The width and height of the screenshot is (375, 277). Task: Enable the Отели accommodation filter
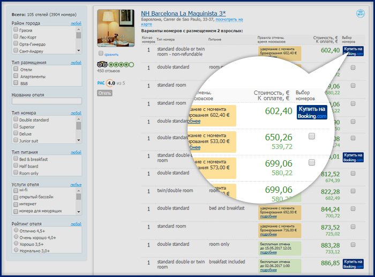16,69
